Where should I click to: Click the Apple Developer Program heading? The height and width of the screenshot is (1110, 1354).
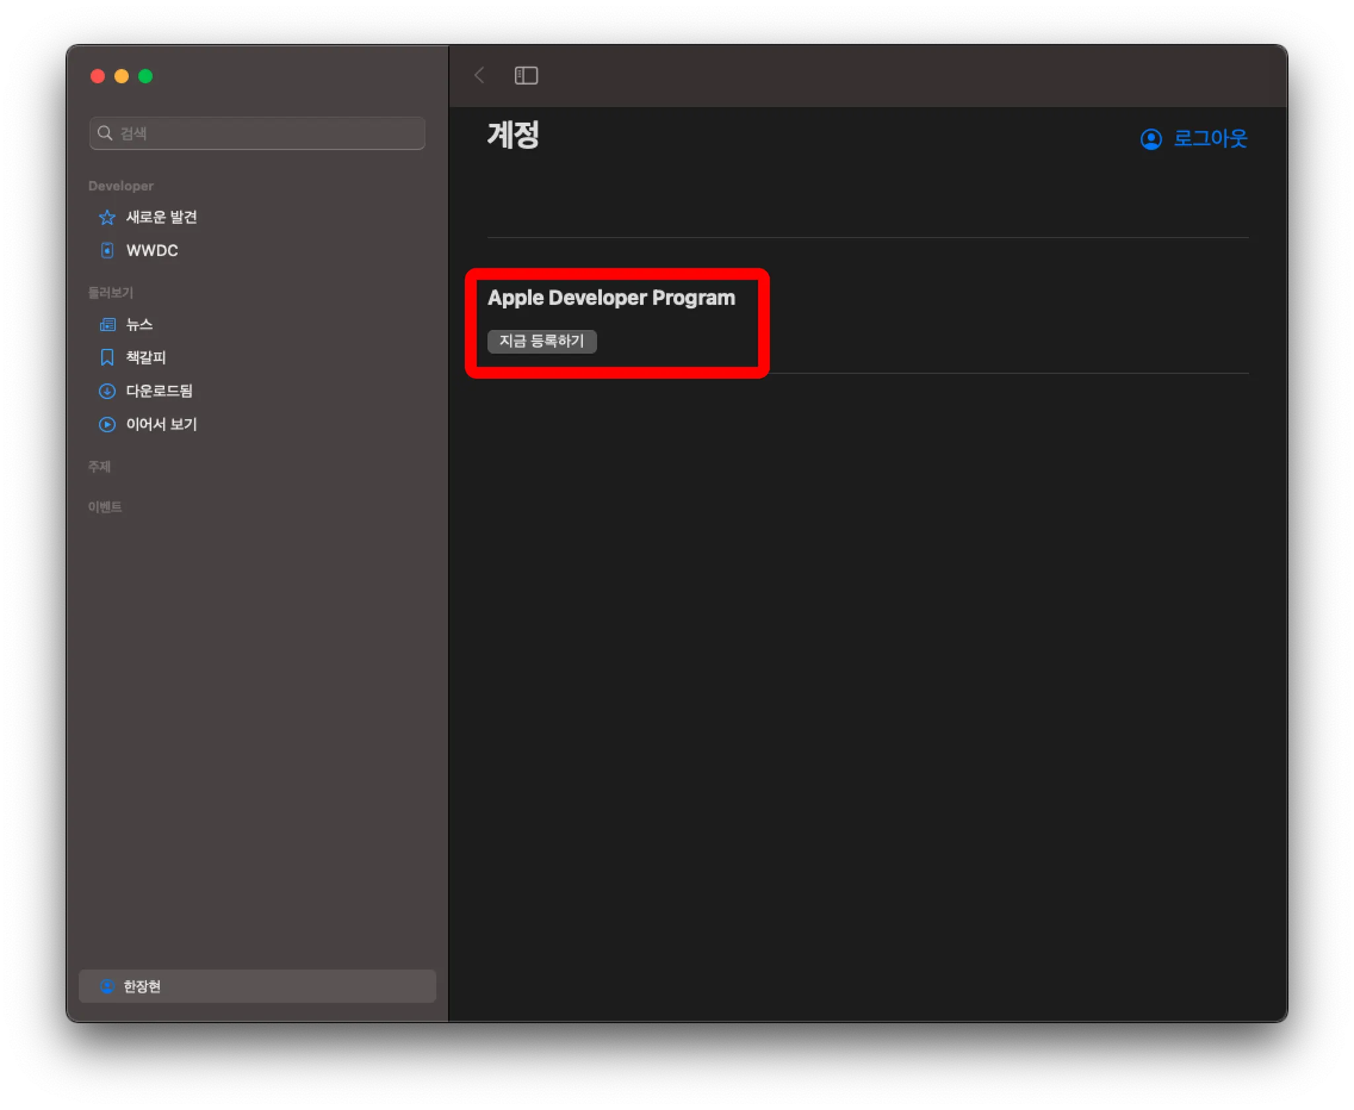(x=611, y=298)
